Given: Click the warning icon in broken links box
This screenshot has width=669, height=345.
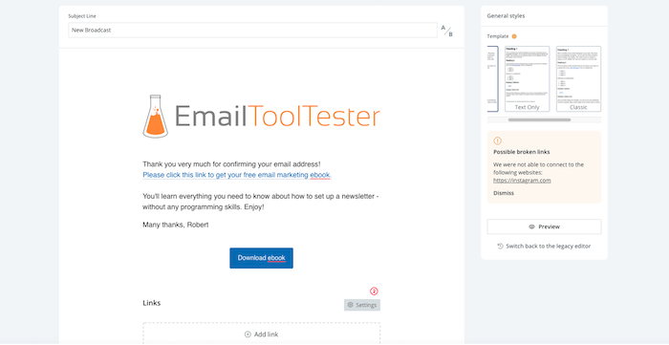Looking at the screenshot, I should (x=498, y=140).
